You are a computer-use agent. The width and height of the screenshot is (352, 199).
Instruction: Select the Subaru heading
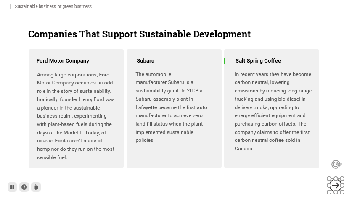146,61
